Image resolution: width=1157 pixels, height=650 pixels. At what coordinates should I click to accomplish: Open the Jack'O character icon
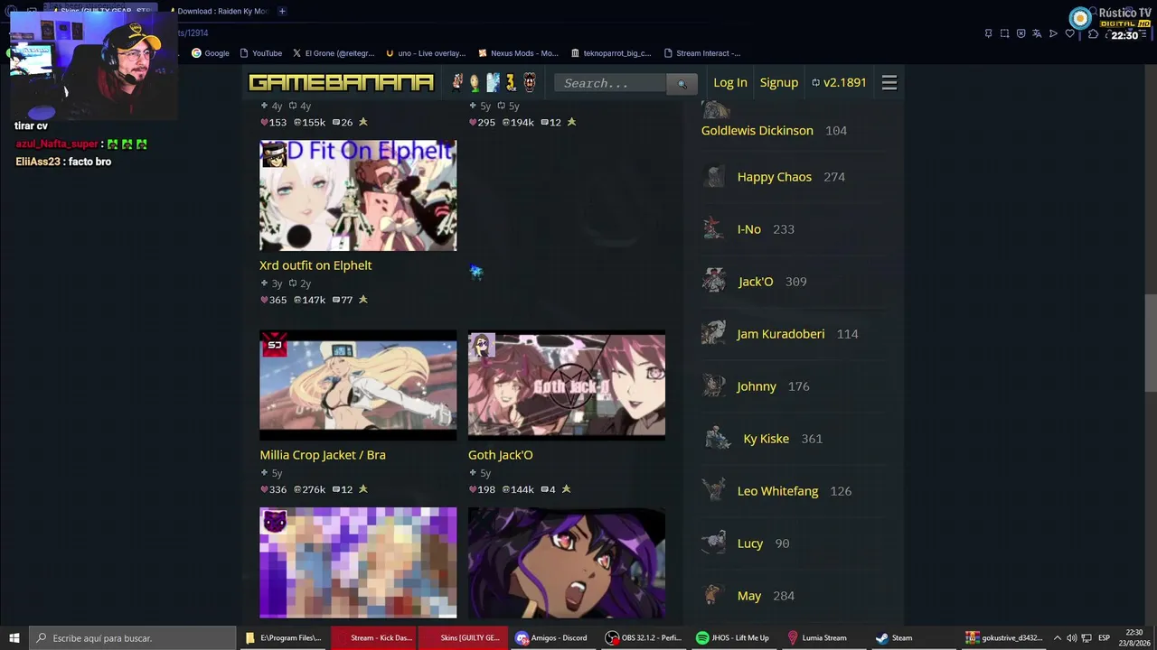[714, 282]
